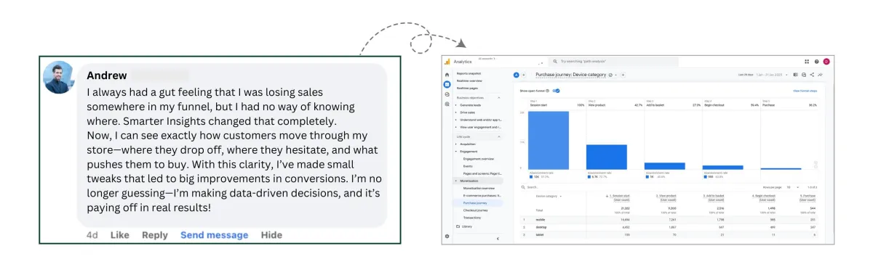Screen dimensions: 873x272
Task: Collapse the Engagement group
Action: tap(455, 152)
